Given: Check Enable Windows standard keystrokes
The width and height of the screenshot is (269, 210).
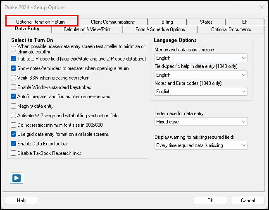Looking at the screenshot, I should pyautogui.click(x=13, y=87).
